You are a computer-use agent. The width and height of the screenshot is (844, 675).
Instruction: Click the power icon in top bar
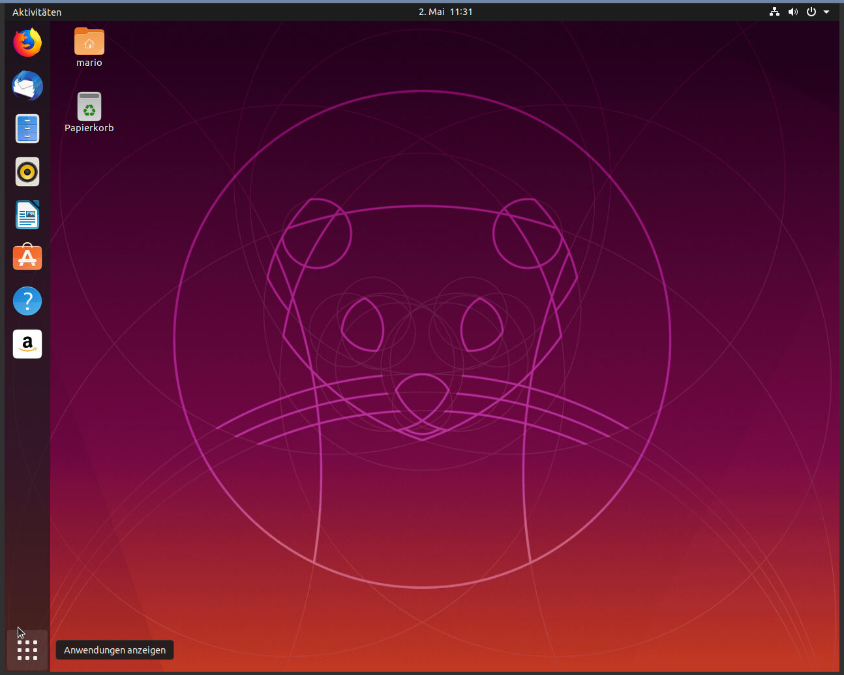pos(811,12)
